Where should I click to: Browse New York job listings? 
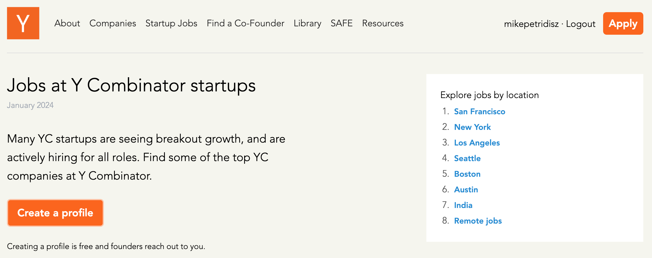[x=472, y=127]
